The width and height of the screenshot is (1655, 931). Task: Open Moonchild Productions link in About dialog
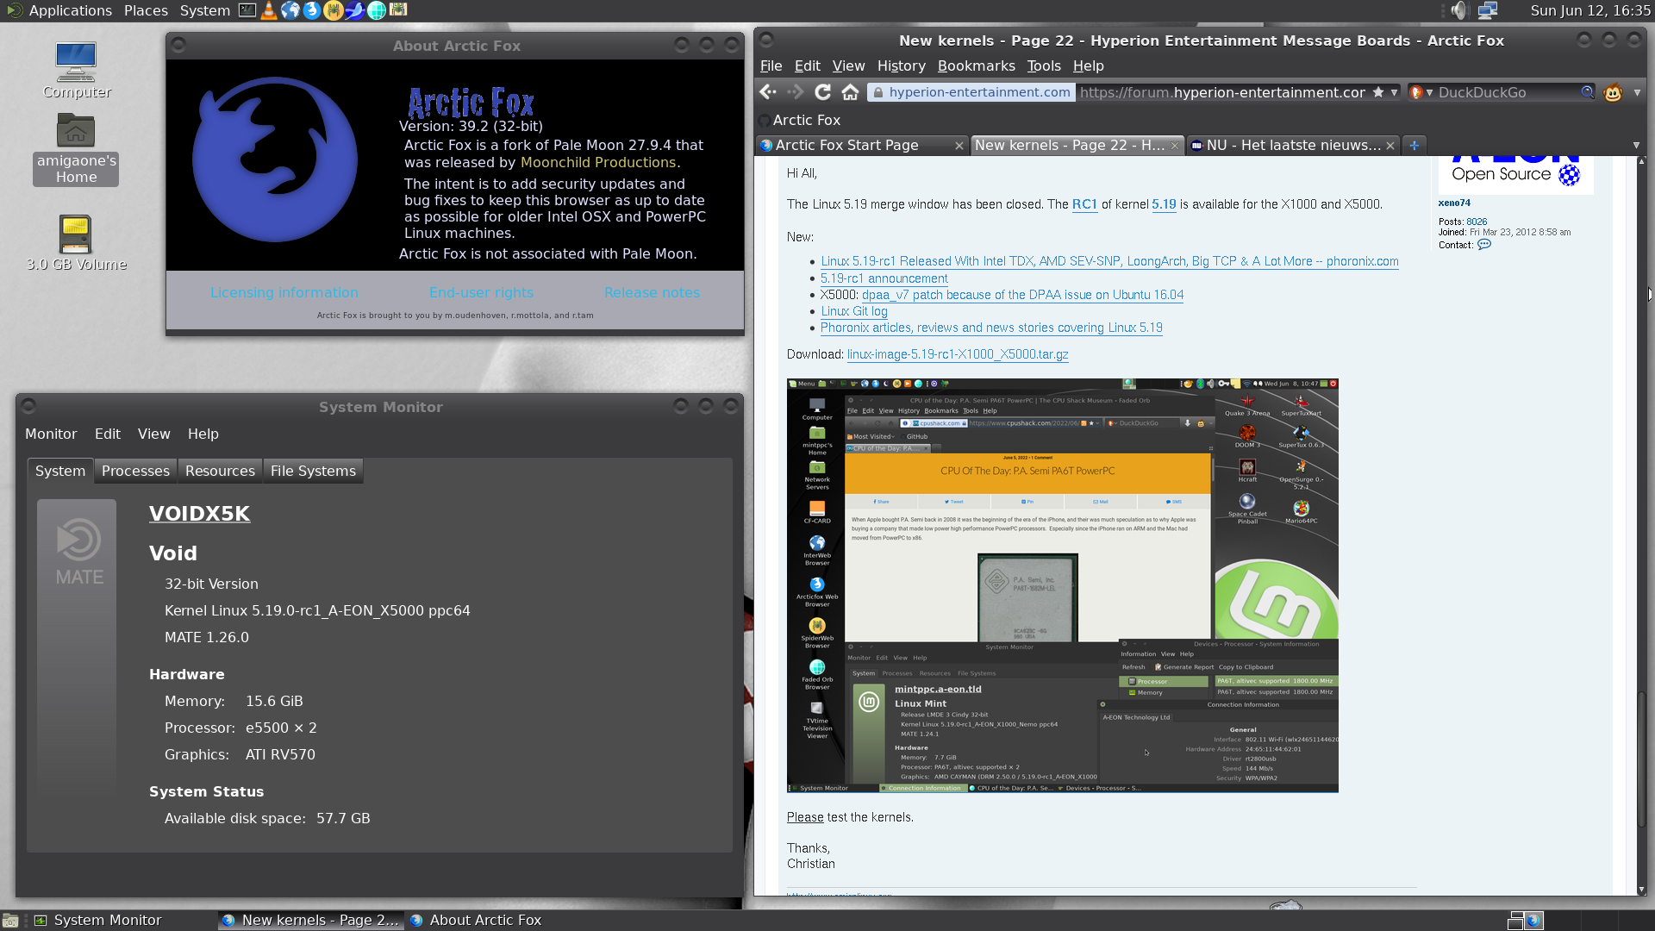598,162
